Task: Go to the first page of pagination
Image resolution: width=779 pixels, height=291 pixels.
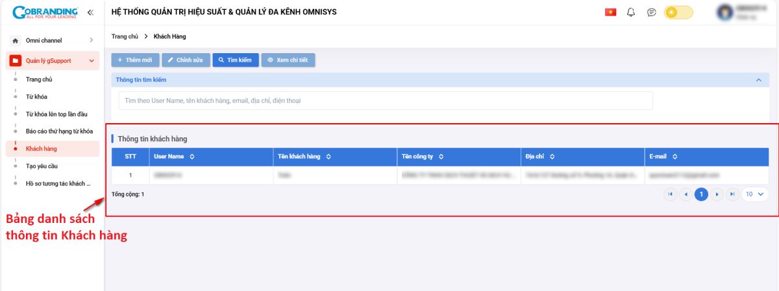Action: pyautogui.click(x=670, y=194)
